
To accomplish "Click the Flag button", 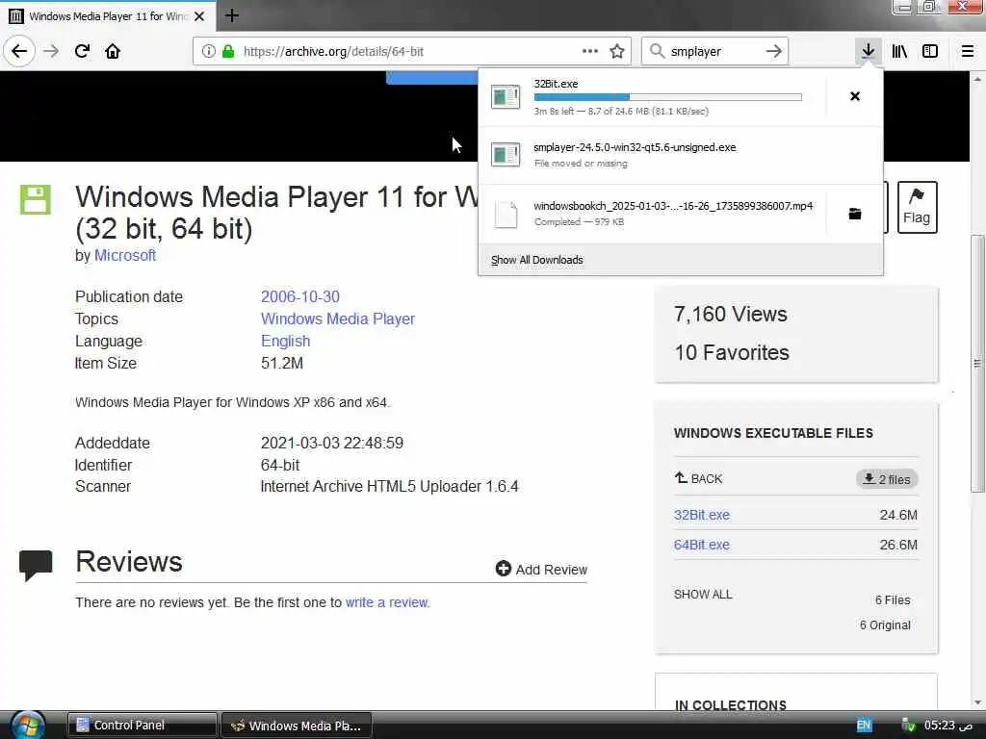I will 917,208.
